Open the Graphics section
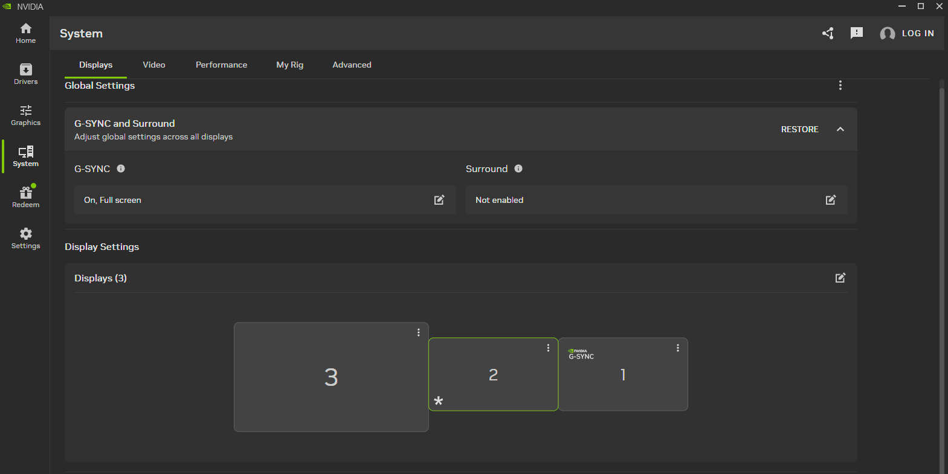The height and width of the screenshot is (474, 948). 25,115
